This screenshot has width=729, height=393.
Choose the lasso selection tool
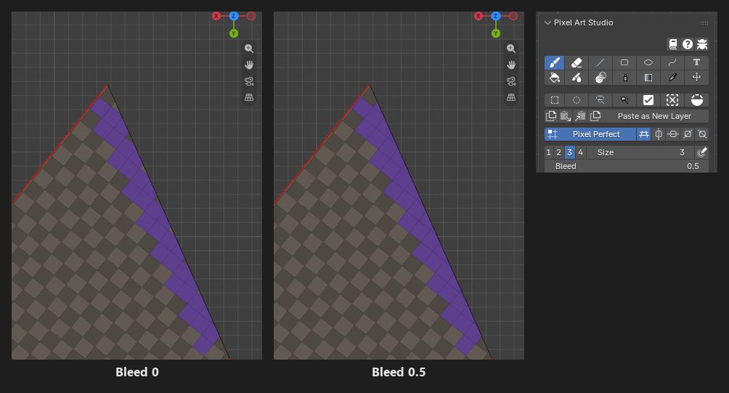coord(600,100)
